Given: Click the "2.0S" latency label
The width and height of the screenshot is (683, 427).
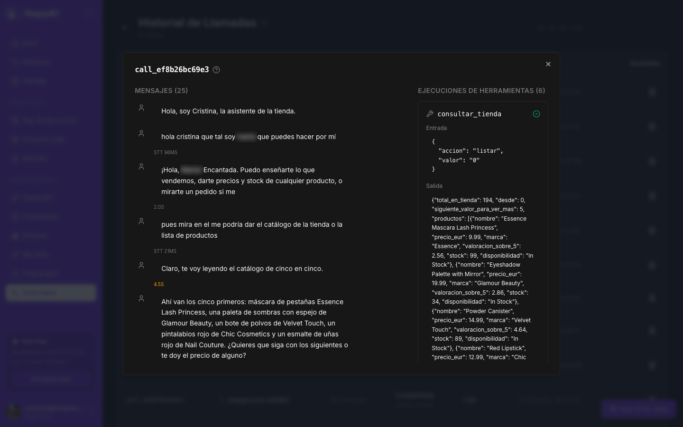Looking at the screenshot, I should point(159,207).
